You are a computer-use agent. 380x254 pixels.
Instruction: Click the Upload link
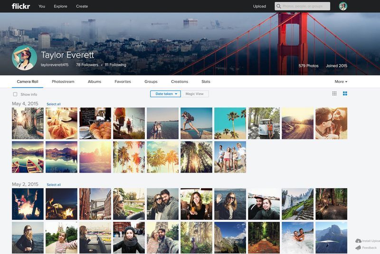point(259,6)
